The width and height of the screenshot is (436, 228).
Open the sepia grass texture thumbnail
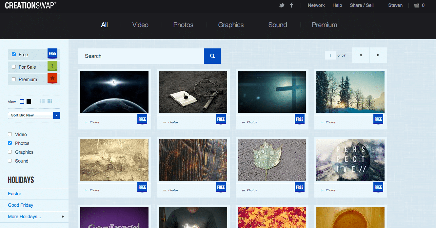(x=114, y=160)
